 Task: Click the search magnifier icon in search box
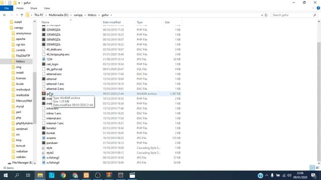pyautogui.click(x=314, y=15)
